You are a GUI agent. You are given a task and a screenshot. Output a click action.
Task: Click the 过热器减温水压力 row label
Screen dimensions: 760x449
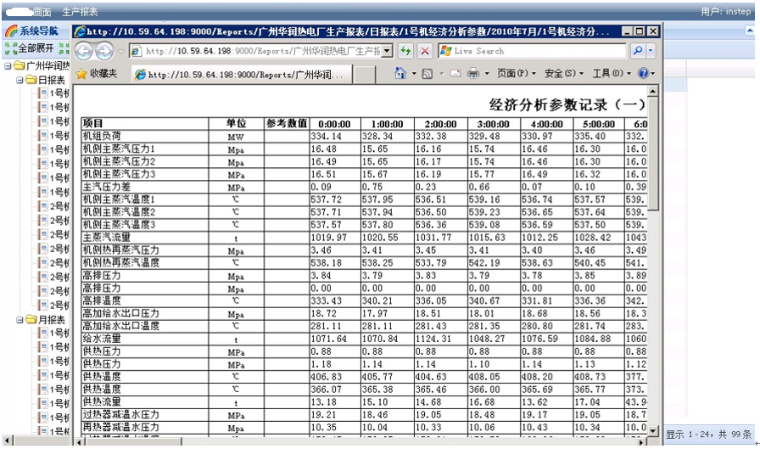pyautogui.click(x=120, y=414)
